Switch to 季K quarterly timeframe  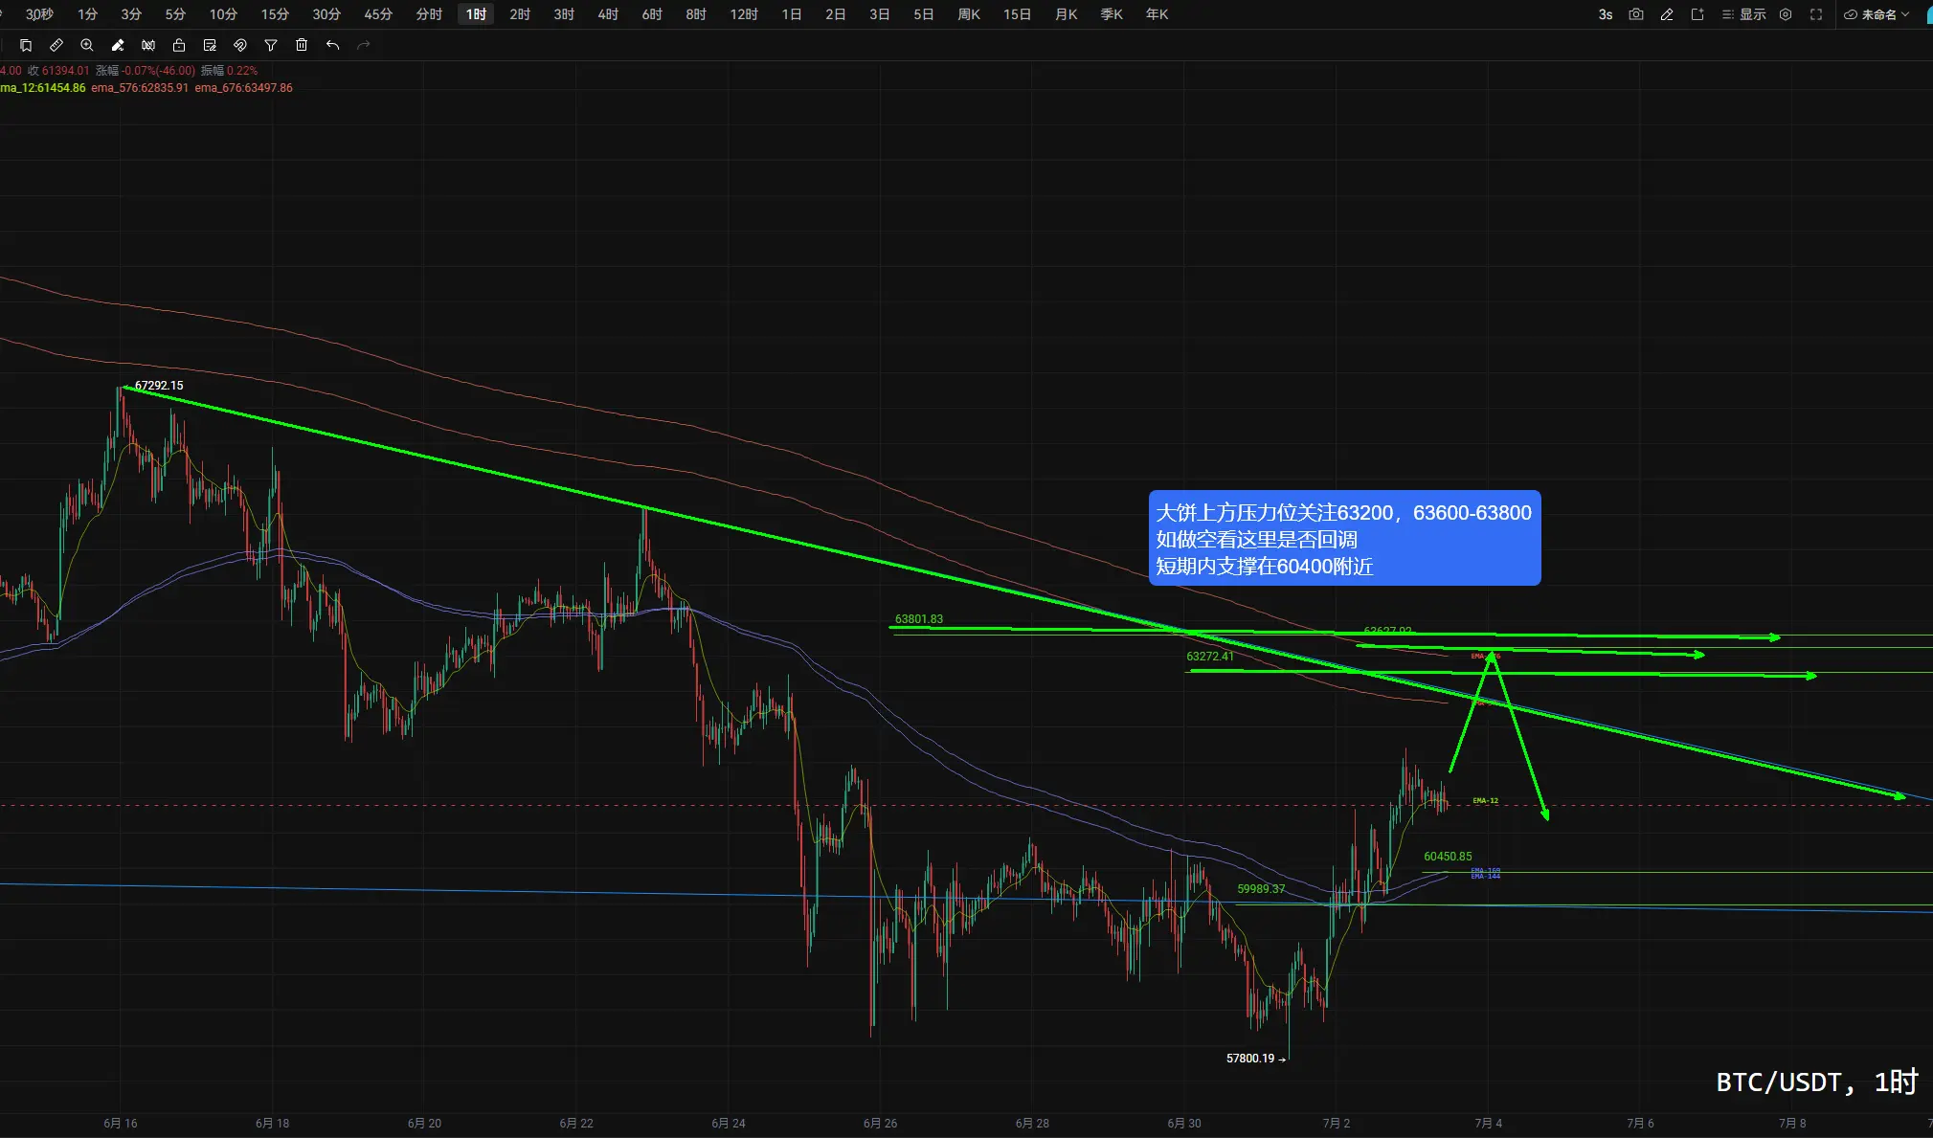1113,14
